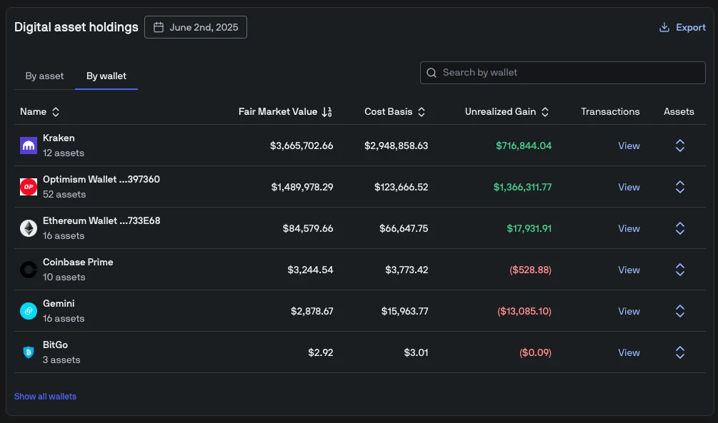This screenshot has height=423, width=718.
Task: Click the 12 assets count text
Action: [63, 153]
